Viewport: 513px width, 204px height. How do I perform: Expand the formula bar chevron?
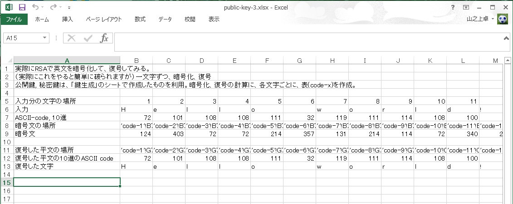(x=507, y=38)
